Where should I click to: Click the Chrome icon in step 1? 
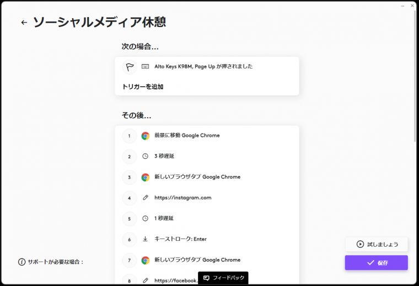pyautogui.click(x=146, y=136)
